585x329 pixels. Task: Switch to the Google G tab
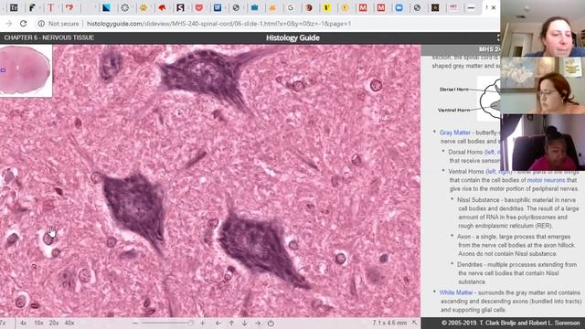(291, 7)
